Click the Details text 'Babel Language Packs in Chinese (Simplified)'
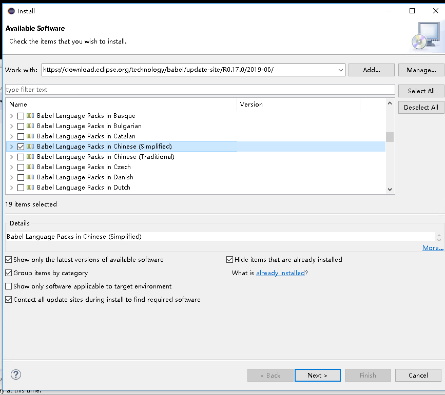445x395 pixels. tap(74, 236)
